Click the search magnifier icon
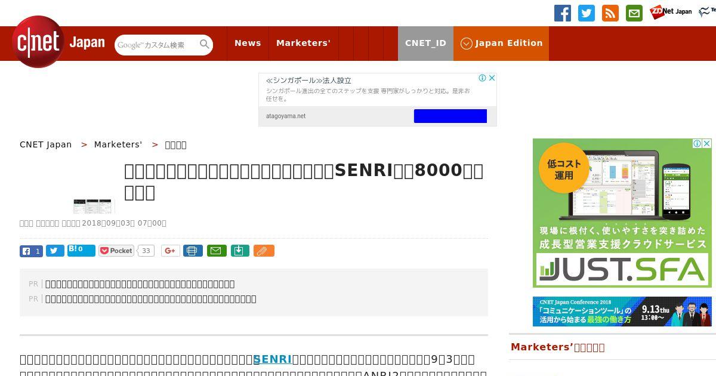Screen dimensions: 716x376 pos(205,44)
